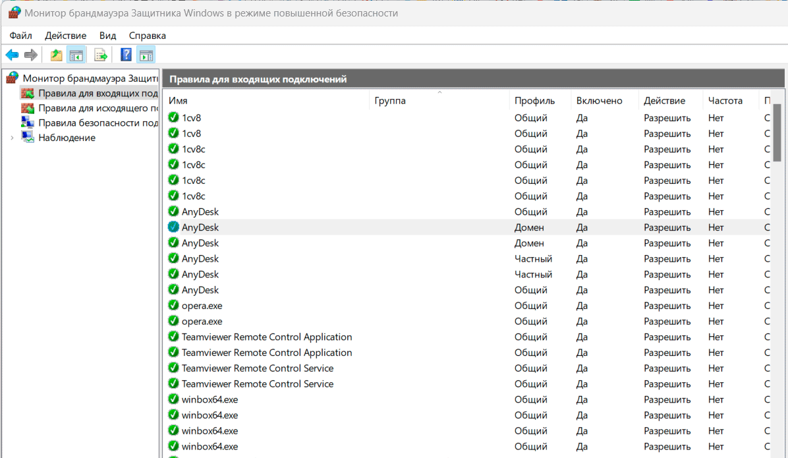The image size is (788, 458).
Task: Open the Действие menu
Action: pyautogui.click(x=65, y=36)
